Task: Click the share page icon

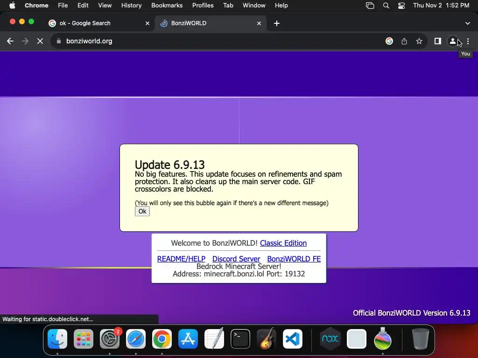Action: (404, 41)
